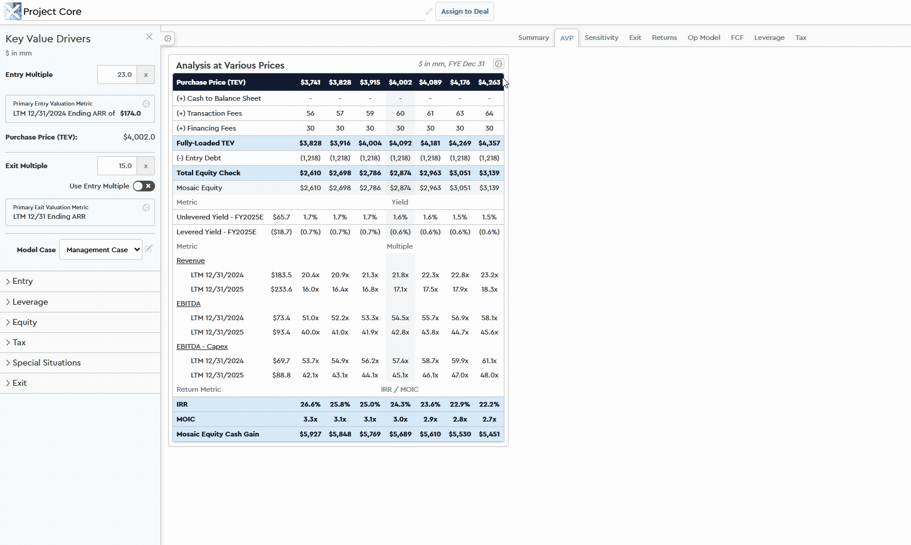Toggle the Use Entry Multiple switch
The height and width of the screenshot is (545, 911).
point(144,186)
